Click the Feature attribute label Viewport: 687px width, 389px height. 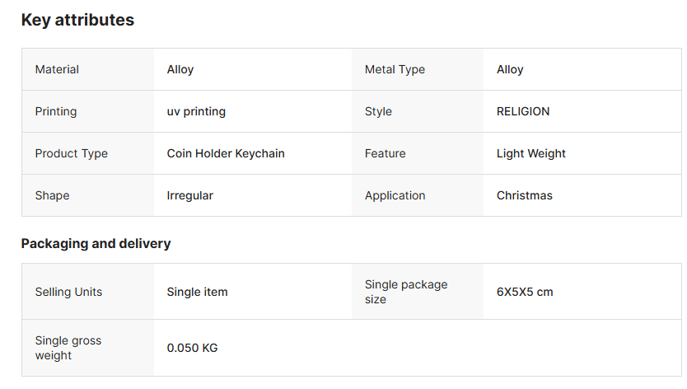pyautogui.click(x=385, y=153)
